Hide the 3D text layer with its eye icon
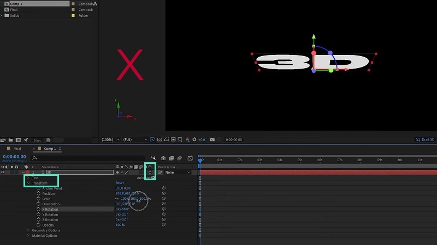The width and height of the screenshot is (437, 245). pyautogui.click(x=3, y=172)
